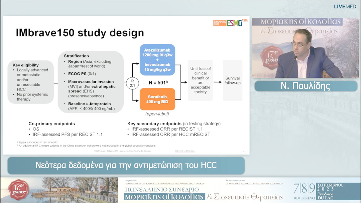361x203 pixels.
Task: Click "IRF-assessed PFS per RECIST 1.1"
Action: click(68, 134)
